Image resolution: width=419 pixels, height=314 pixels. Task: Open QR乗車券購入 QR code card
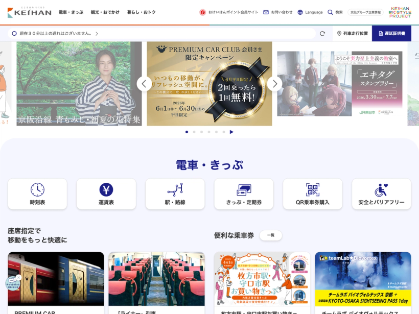[313, 194]
